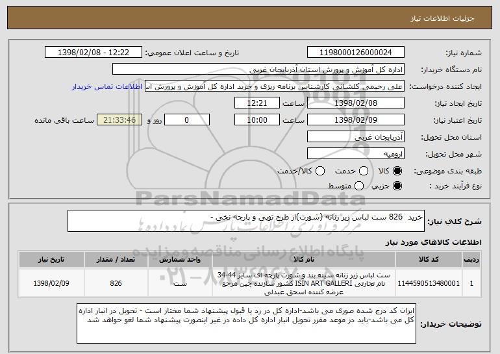Click the جزئیات اطلاعات نیاز header title

[442, 18]
